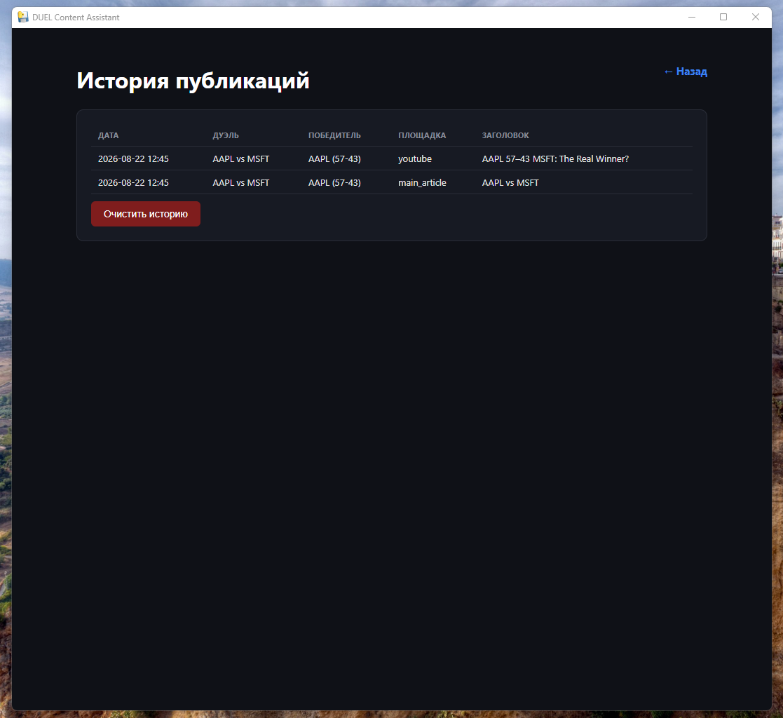Select the youtube platform cell
Image resolution: width=783 pixels, height=718 pixels.
pos(415,159)
